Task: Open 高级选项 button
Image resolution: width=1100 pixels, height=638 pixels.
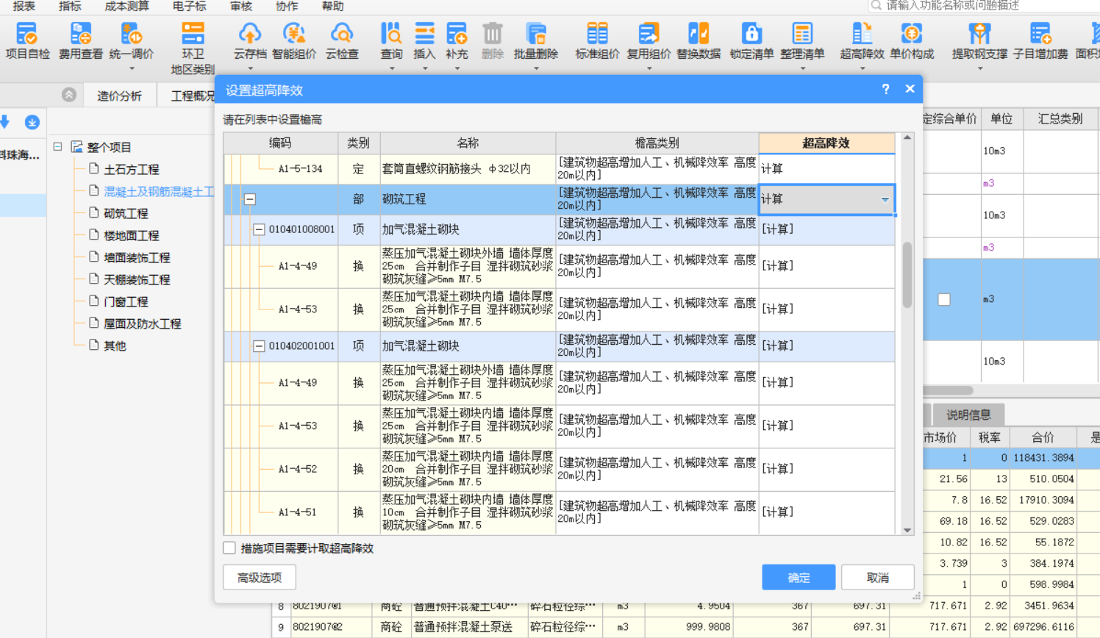Action: pos(260,577)
